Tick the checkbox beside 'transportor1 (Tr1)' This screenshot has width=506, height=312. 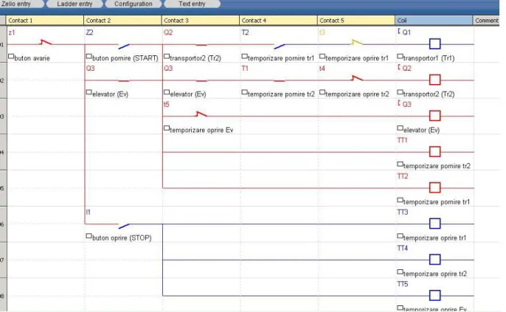click(x=400, y=56)
